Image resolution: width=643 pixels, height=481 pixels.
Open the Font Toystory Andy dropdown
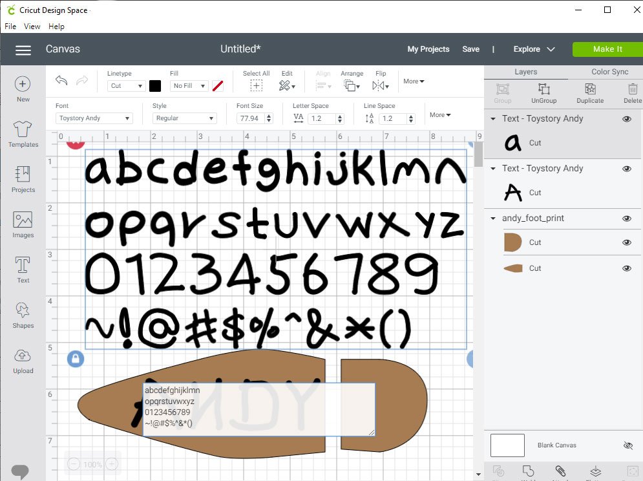coord(94,118)
